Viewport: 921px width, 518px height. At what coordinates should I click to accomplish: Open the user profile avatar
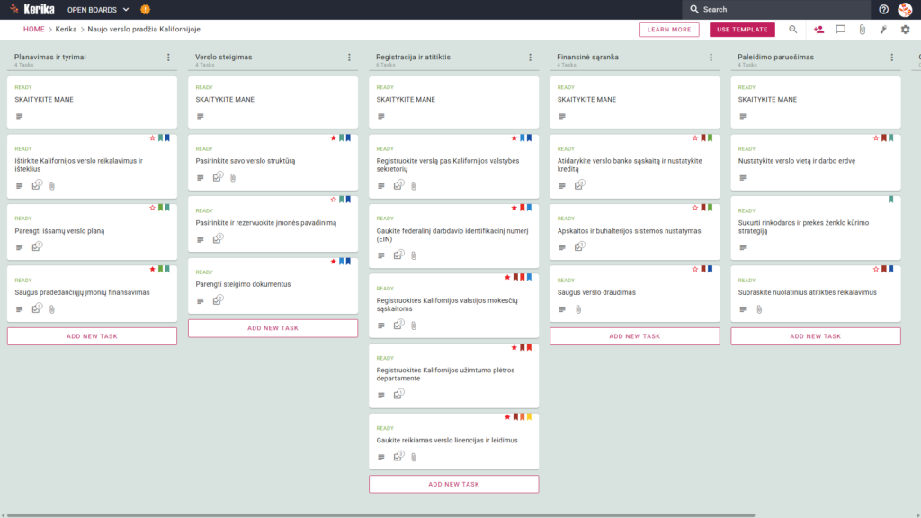pyautogui.click(x=905, y=9)
